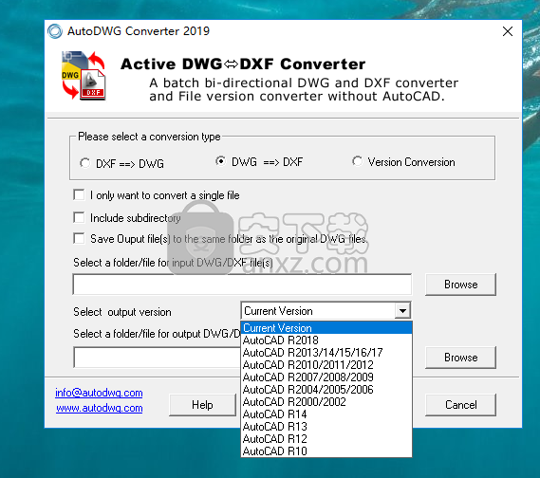Choose AutoCAD R2013/14/15/16/17 option
This screenshot has width=540, height=478.
click(x=326, y=353)
